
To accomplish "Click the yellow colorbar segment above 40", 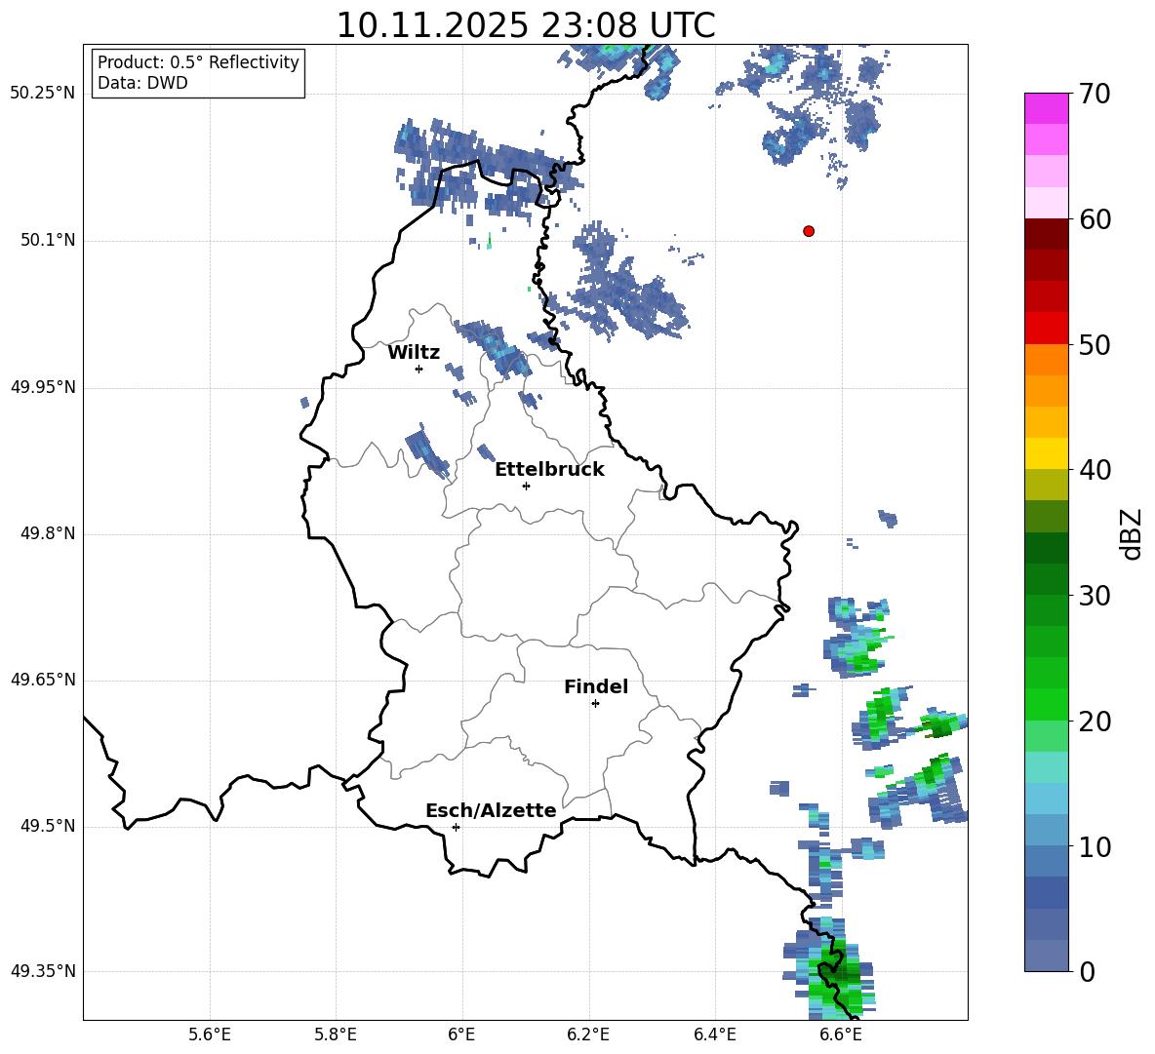I will (x=1046, y=453).
